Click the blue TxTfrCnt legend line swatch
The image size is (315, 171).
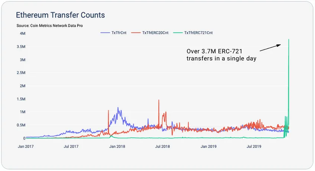(x=105, y=33)
